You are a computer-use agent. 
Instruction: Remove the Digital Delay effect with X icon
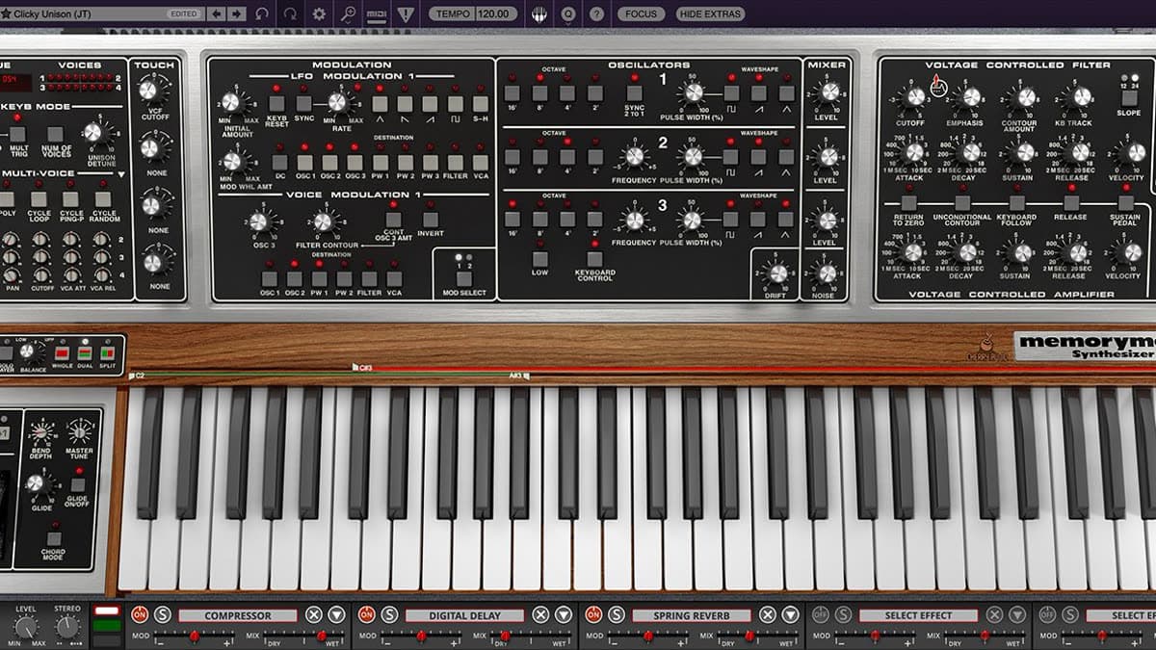tap(540, 614)
